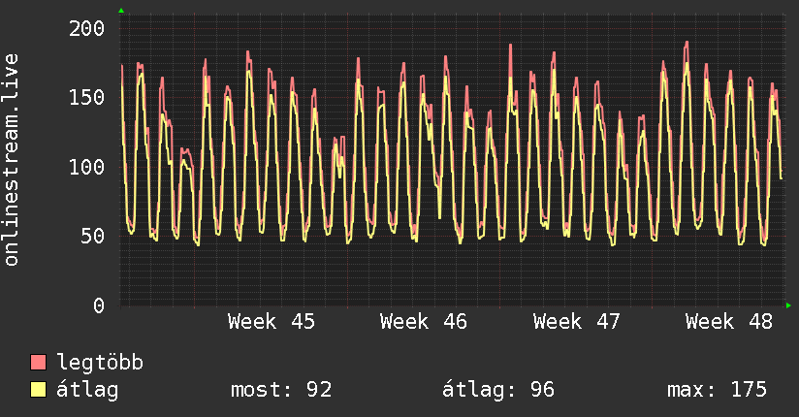Click the 200 y-axis tick label
Screen dimensions: 799x417
(86, 28)
